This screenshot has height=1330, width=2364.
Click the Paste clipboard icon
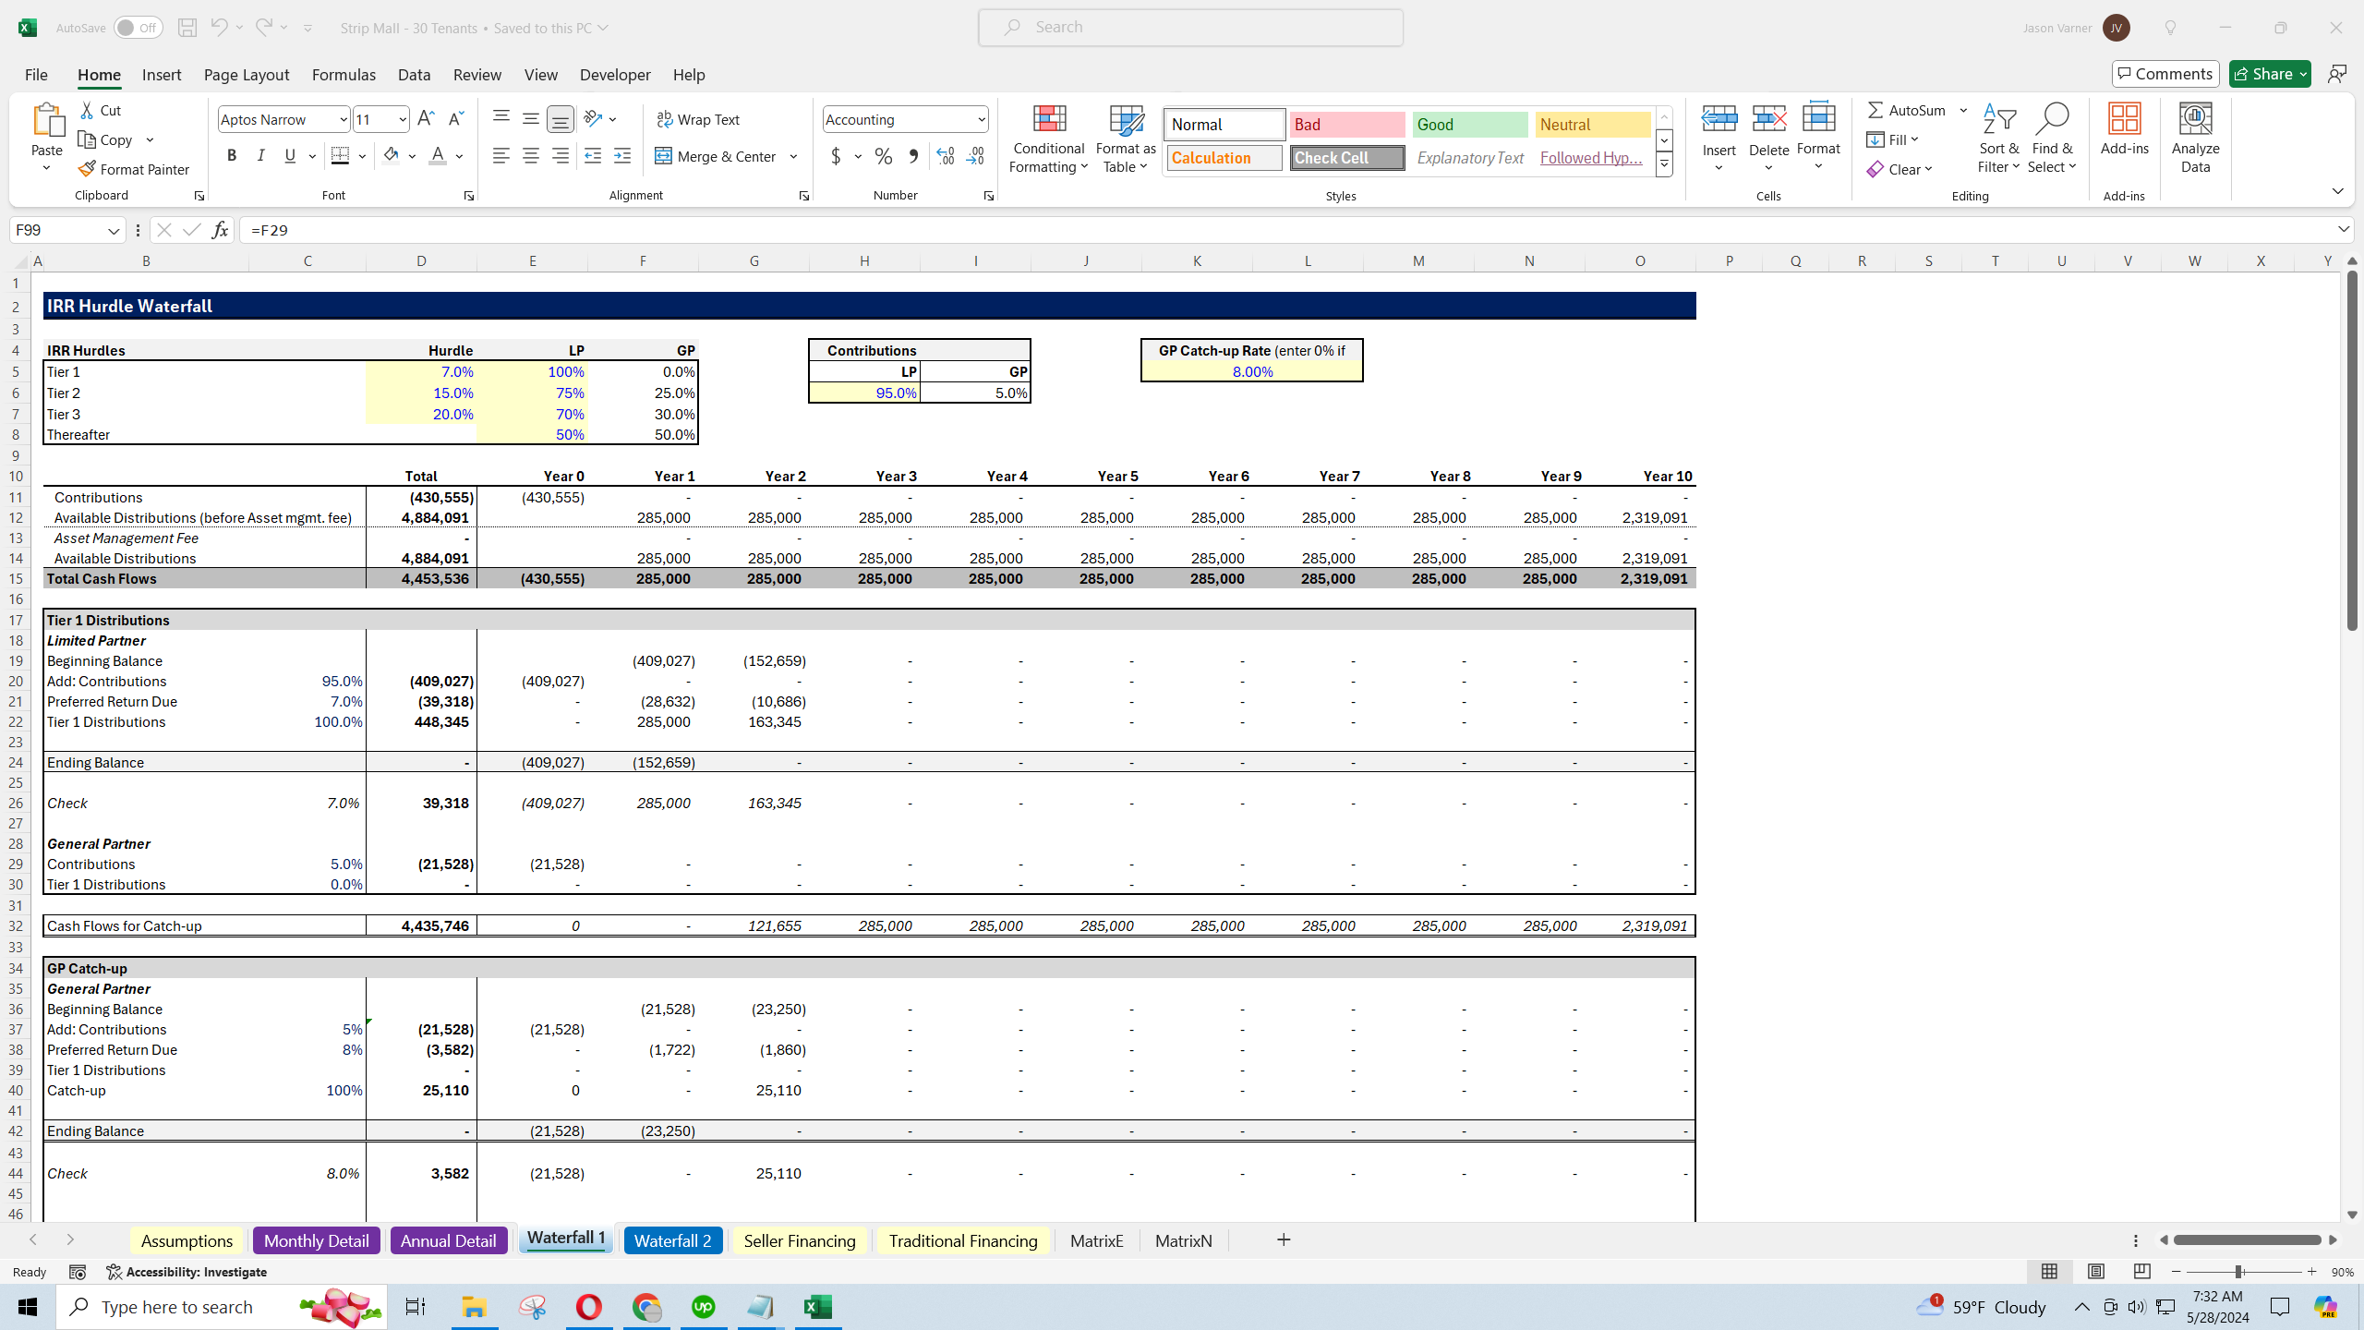click(47, 120)
